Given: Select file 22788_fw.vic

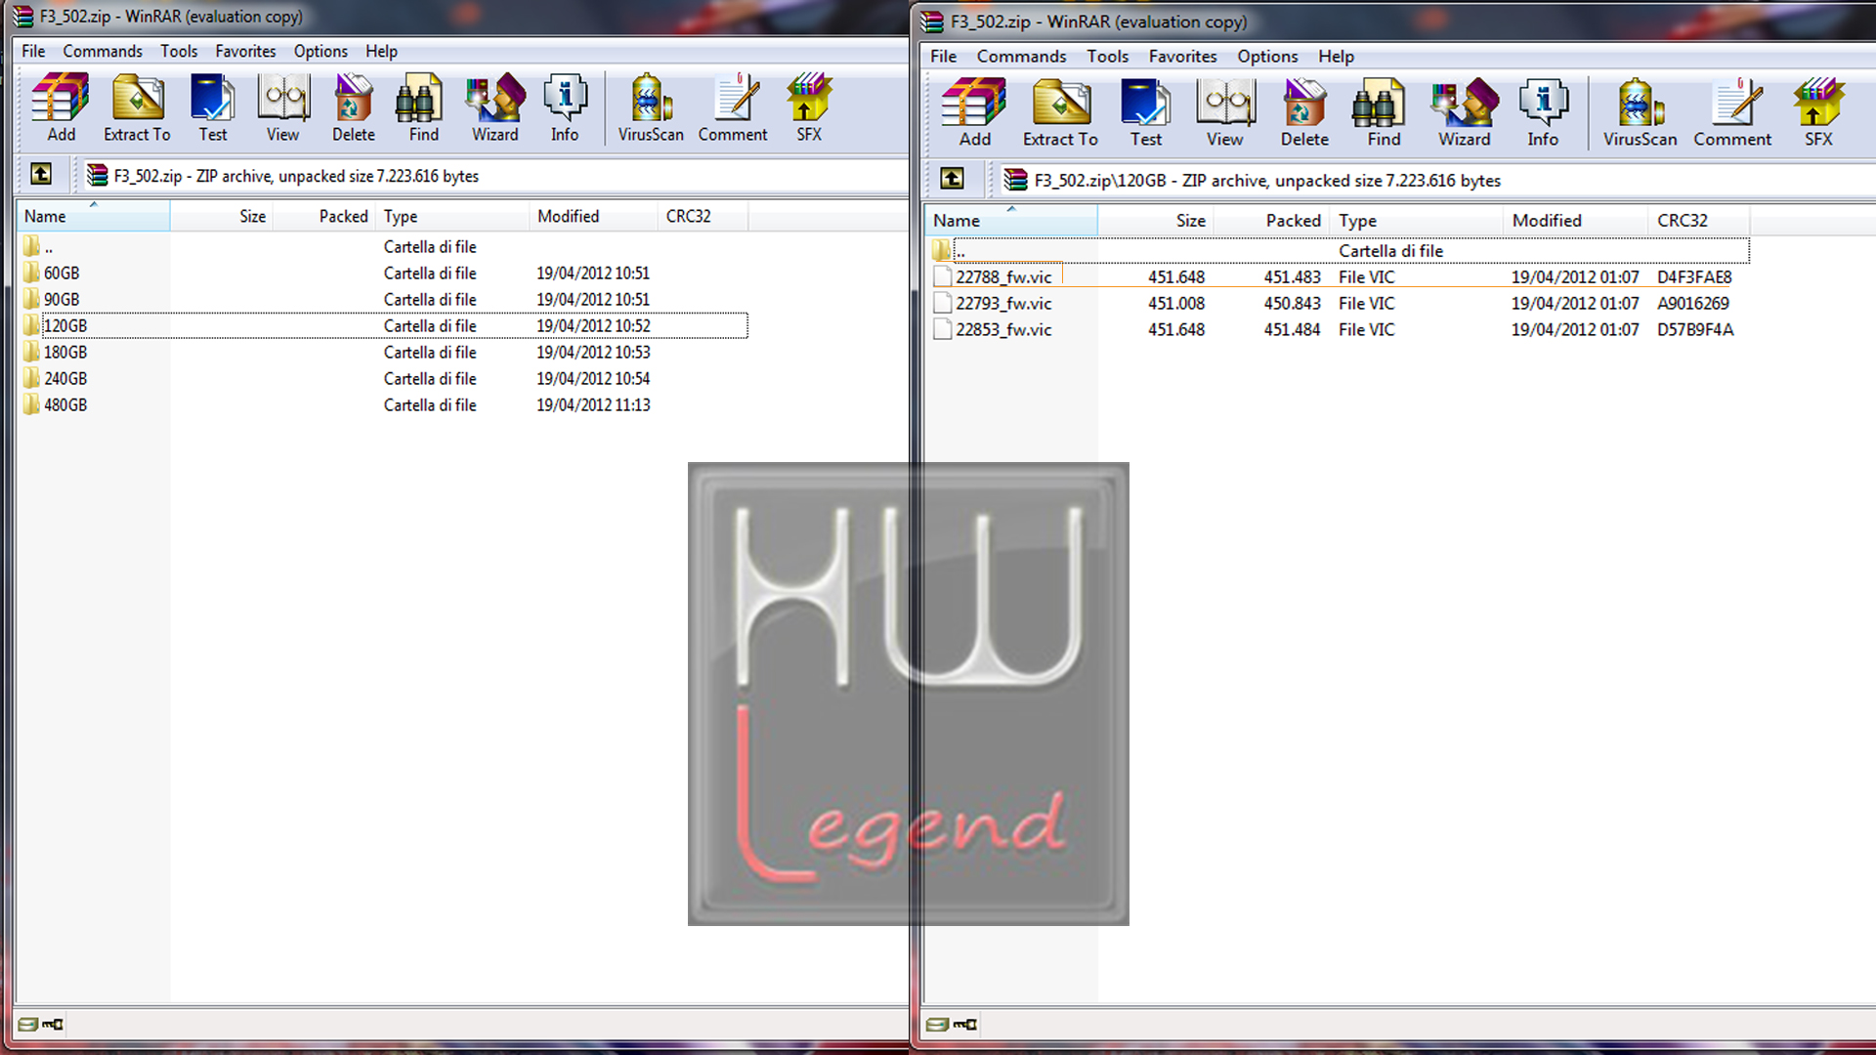Looking at the screenshot, I should (1340, 276).
